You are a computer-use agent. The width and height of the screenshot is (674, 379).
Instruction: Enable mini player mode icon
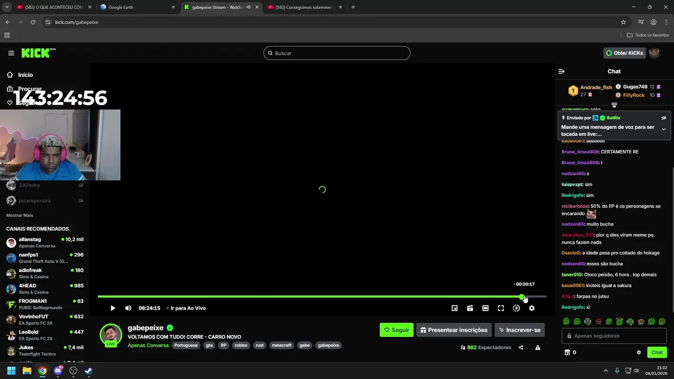(454, 308)
